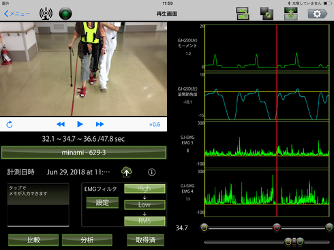Upload measurement via cloud icon
334x250 pixels.
click(127, 172)
